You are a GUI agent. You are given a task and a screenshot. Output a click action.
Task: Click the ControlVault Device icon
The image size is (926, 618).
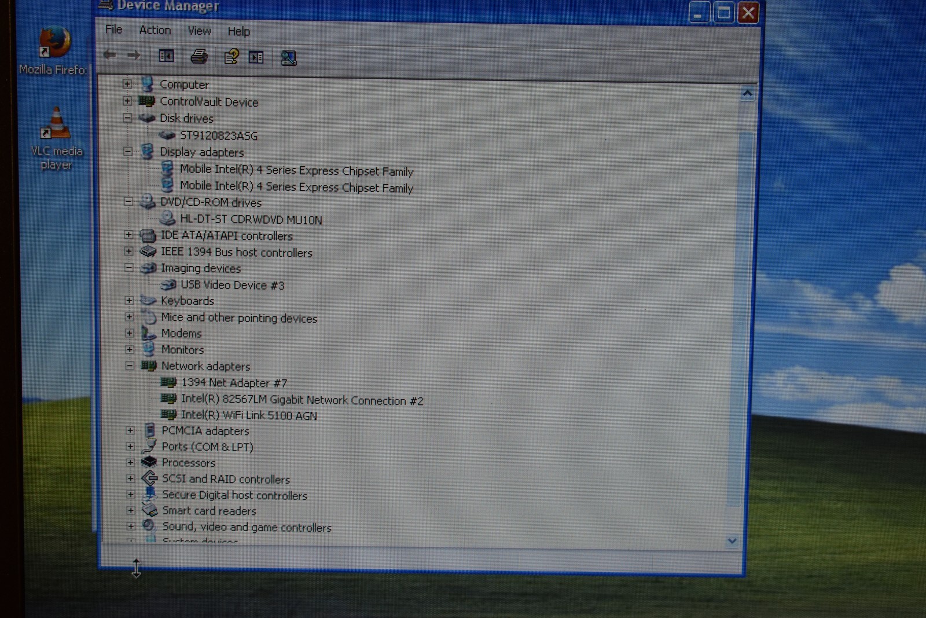[x=147, y=101]
